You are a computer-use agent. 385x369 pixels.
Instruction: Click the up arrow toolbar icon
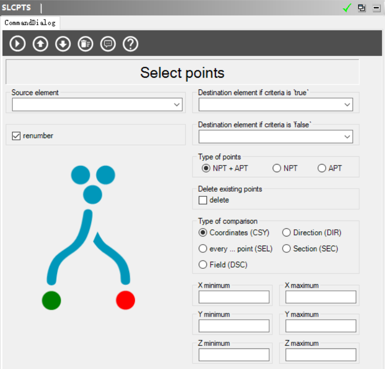tap(40, 44)
